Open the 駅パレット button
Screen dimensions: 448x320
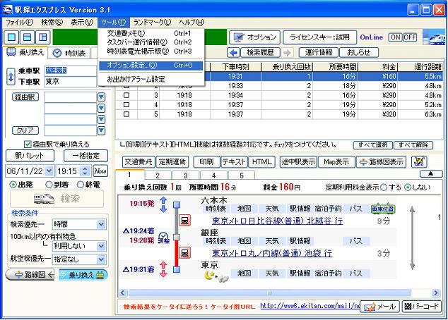30,156
